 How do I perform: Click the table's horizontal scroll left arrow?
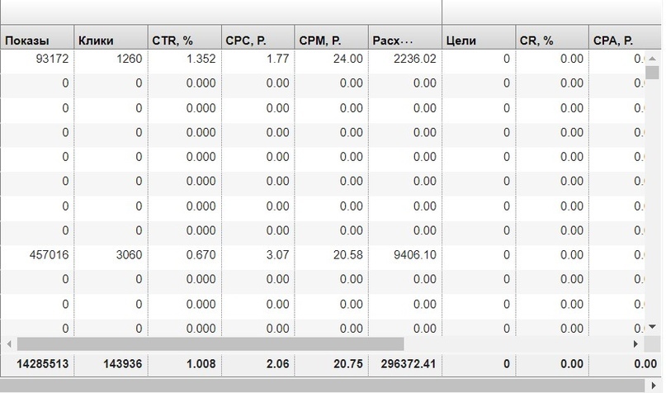9,344
